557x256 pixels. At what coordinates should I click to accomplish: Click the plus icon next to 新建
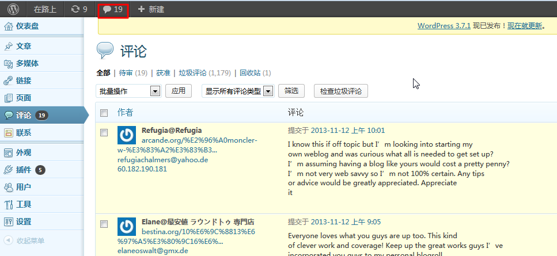point(141,9)
